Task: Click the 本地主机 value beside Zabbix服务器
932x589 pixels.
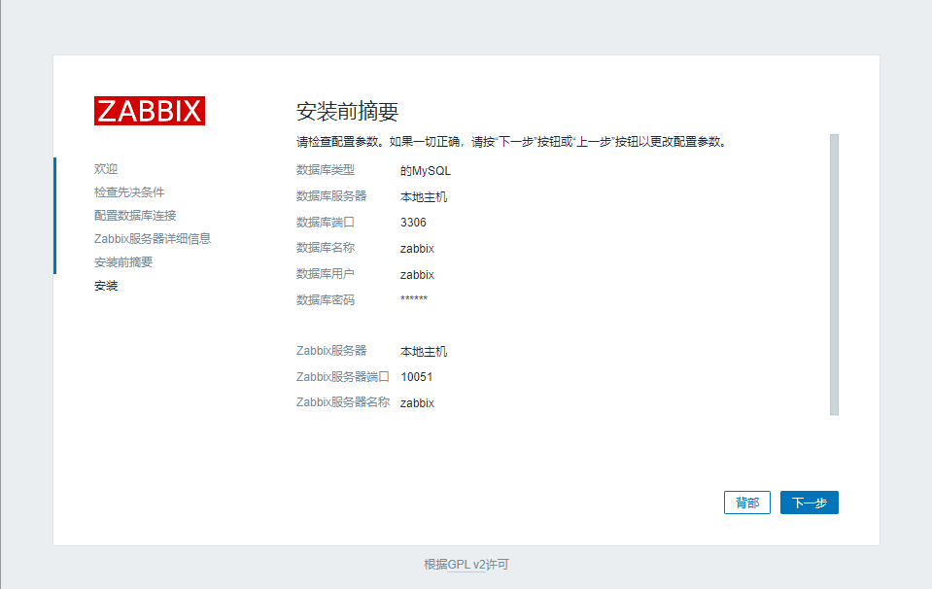Action: pyautogui.click(x=423, y=352)
